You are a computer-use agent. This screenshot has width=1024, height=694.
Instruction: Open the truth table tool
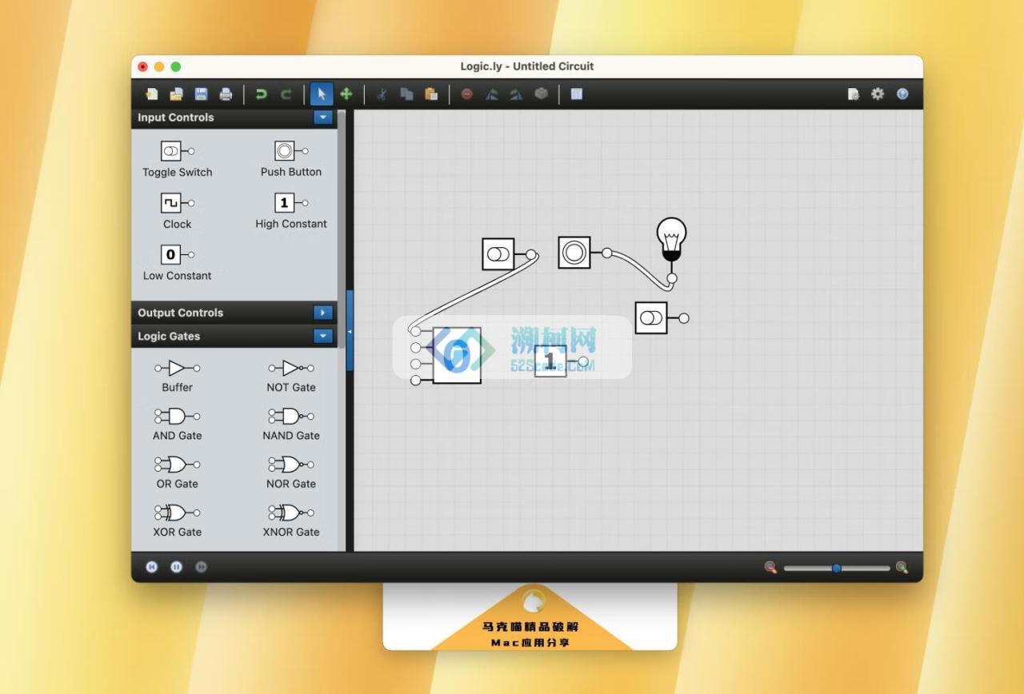click(x=577, y=94)
